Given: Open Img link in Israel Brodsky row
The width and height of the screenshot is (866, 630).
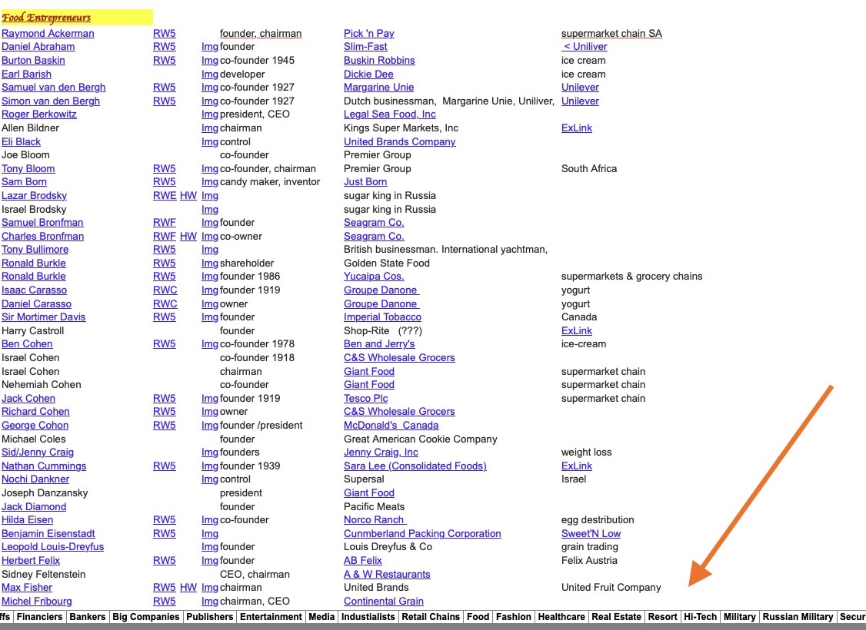Looking at the screenshot, I should [x=209, y=209].
